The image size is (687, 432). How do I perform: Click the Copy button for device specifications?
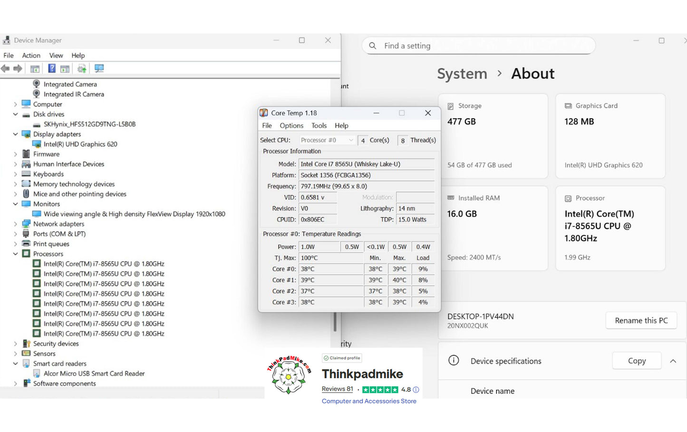[x=637, y=361]
